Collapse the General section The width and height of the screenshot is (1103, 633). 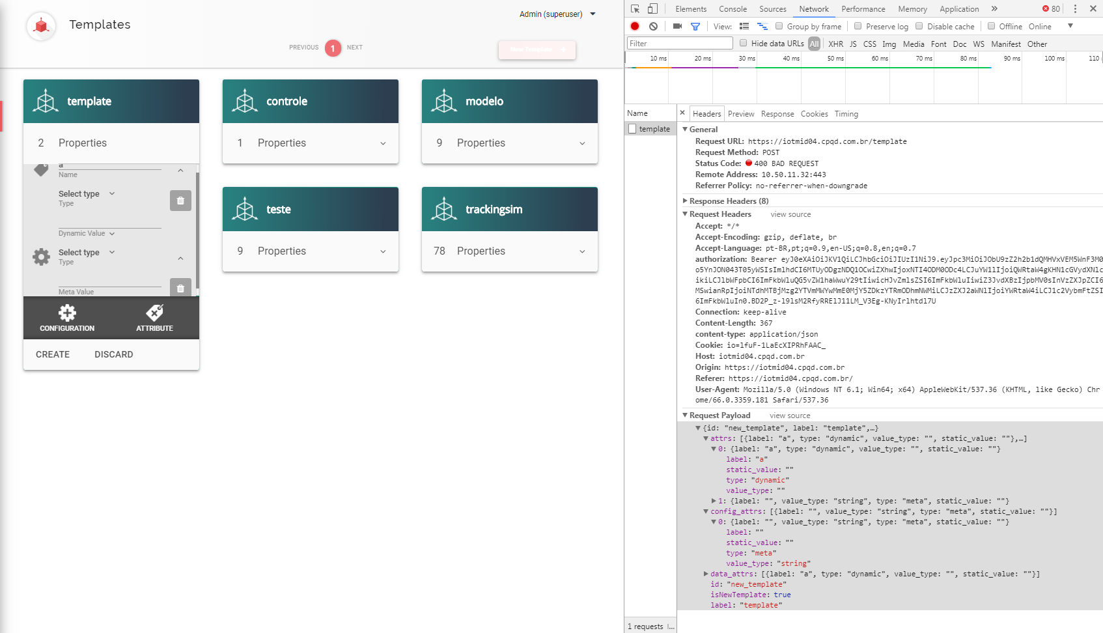pos(685,130)
